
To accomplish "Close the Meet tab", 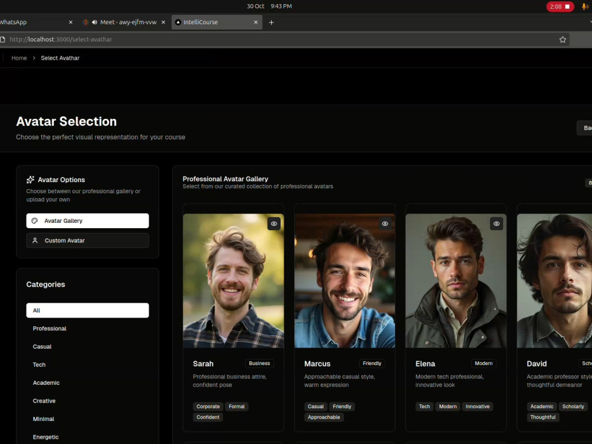I will tap(163, 22).
